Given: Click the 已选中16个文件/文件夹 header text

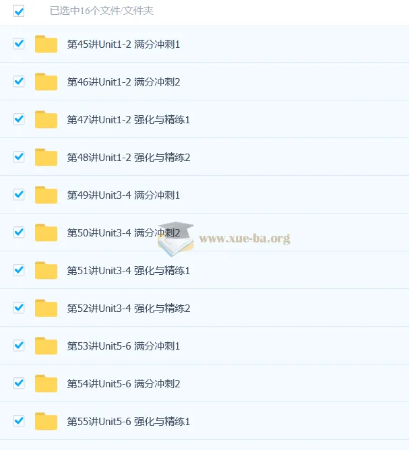Looking at the screenshot, I should 102,11.
